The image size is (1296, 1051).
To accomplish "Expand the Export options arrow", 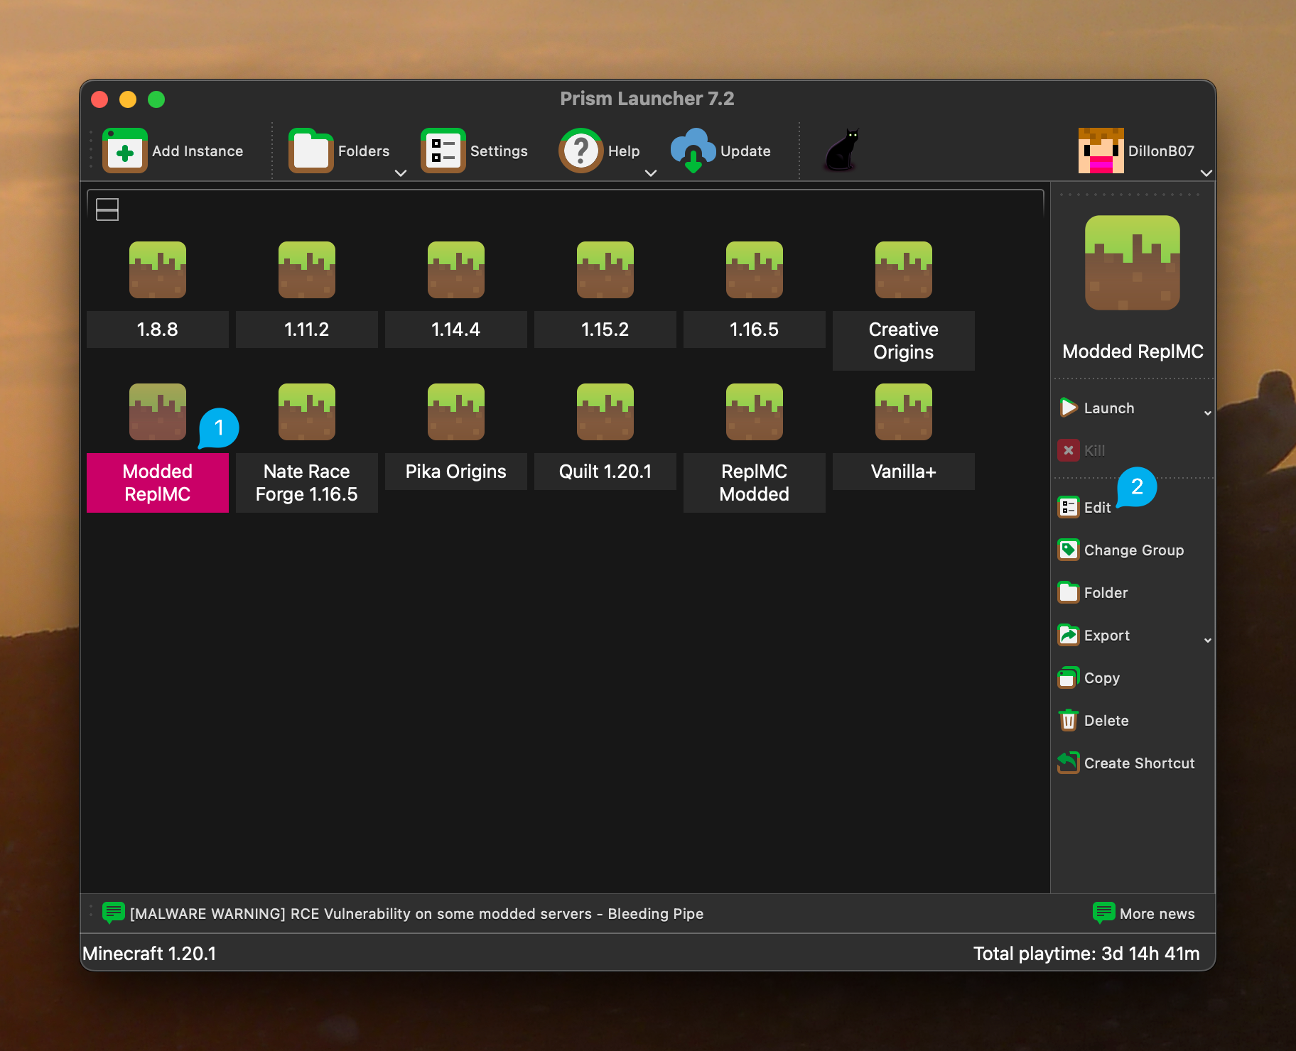I will (1207, 641).
